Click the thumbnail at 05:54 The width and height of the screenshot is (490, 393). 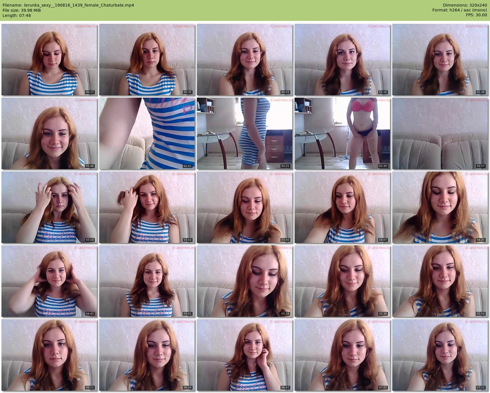click(x=440, y=281)
